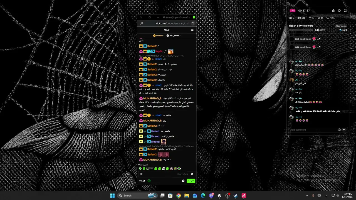
Task: Click the heart likes count showing 441
Action: pos(331,18)
